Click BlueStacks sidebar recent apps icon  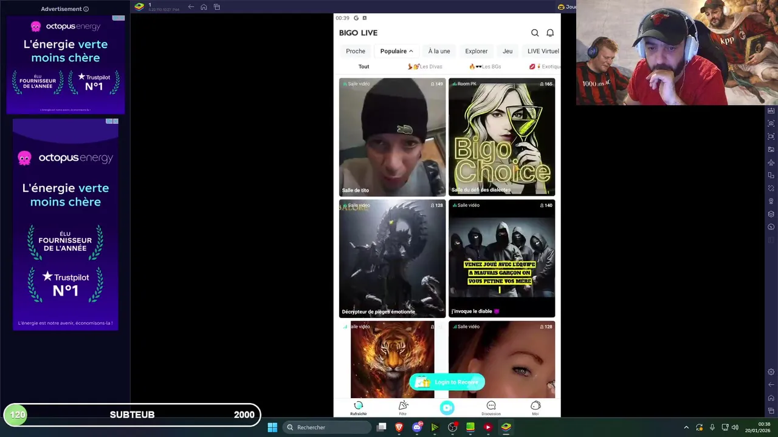coord(771,411)
